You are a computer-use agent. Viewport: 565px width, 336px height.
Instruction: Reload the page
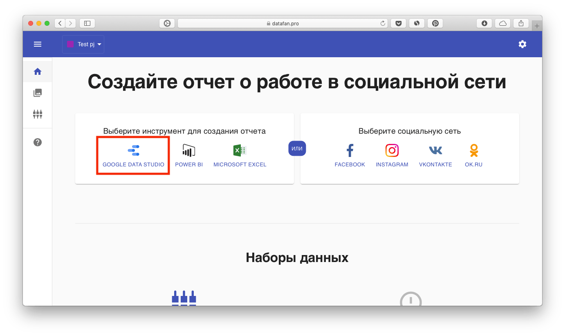(x=383, y=23)
